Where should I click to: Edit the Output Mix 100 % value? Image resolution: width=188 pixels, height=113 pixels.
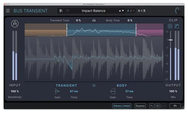173,91
